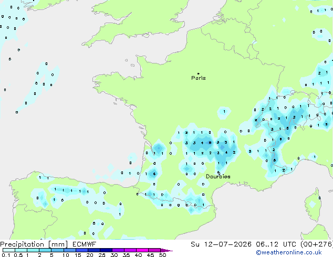Pick the lightest cyan 0.1–0.5 legend swatch
Screen dimensions: 333x257
(x=9, y=250)
